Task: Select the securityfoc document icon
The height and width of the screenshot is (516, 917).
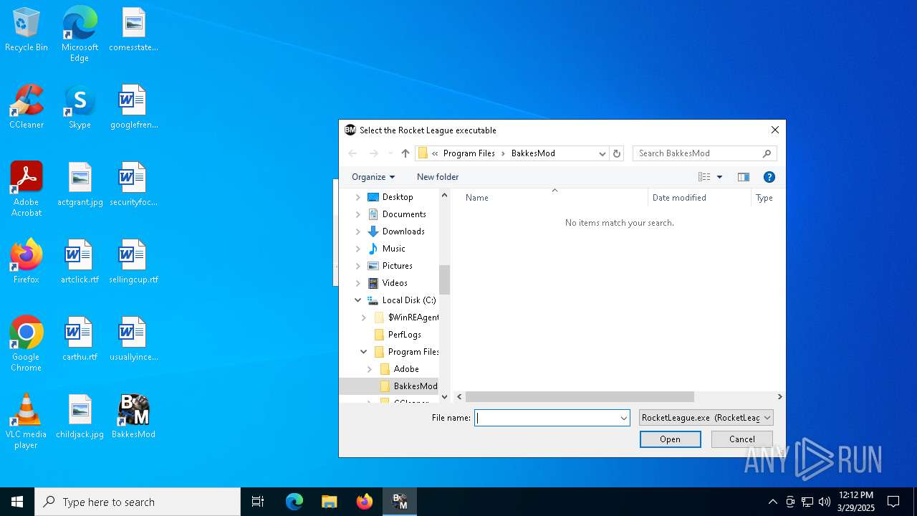Action: [x=133, y=185]
